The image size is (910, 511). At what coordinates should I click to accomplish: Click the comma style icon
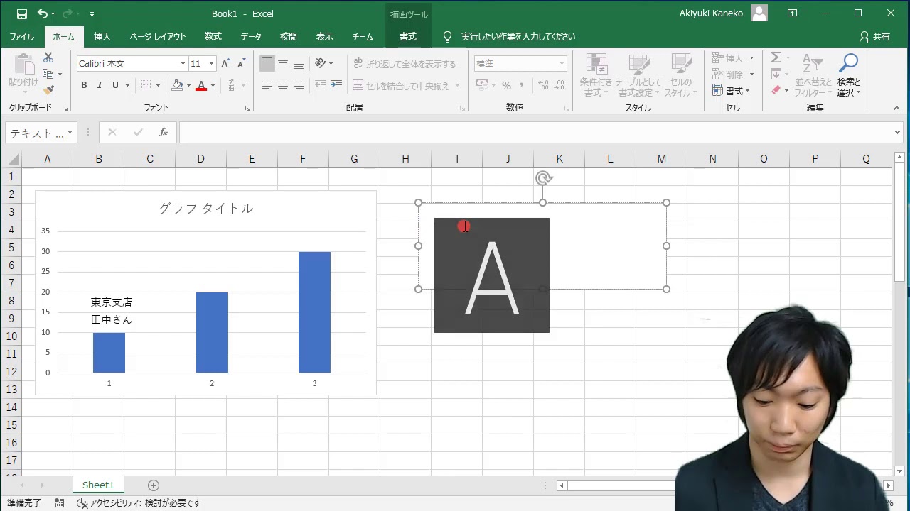(522, 85)
